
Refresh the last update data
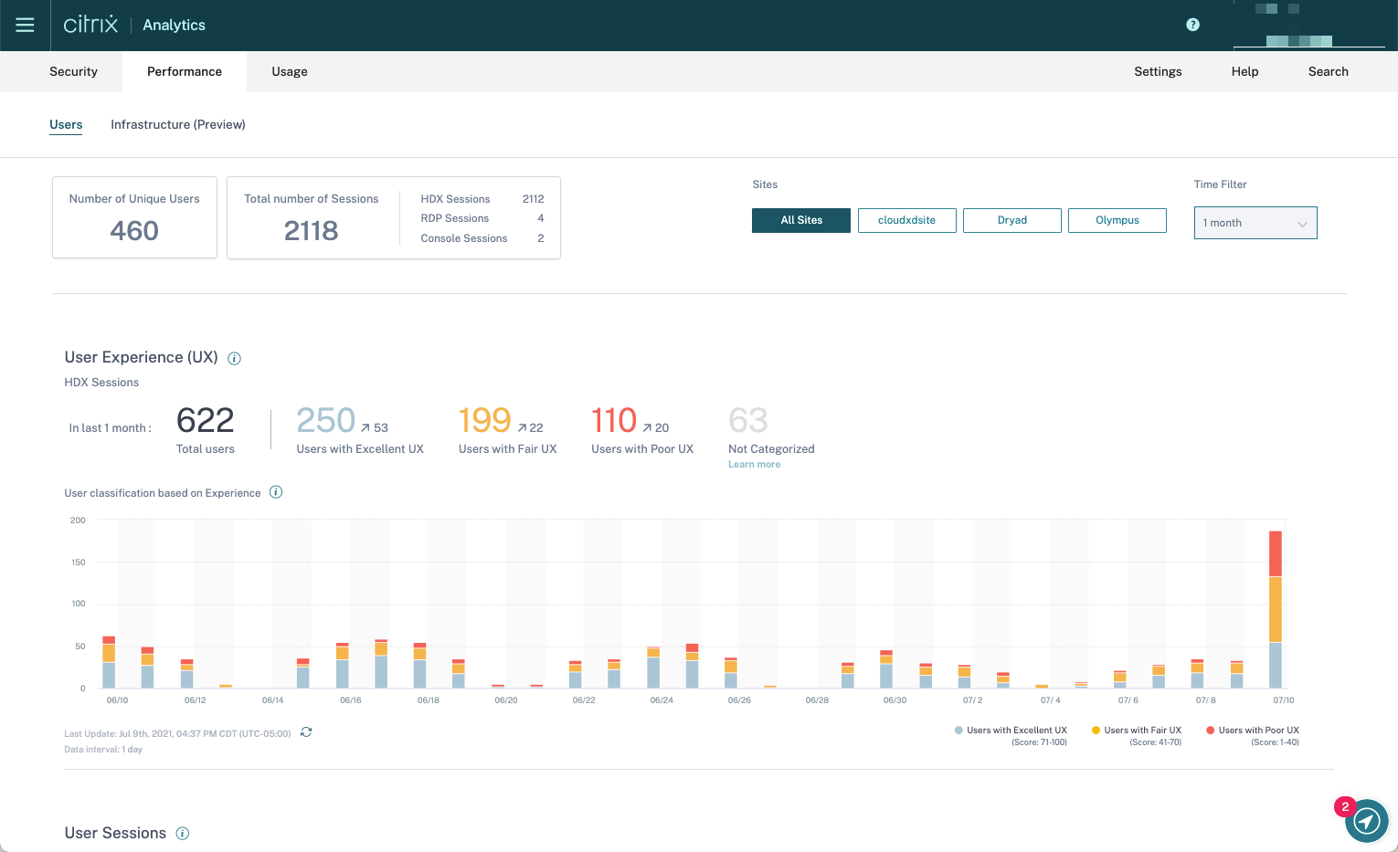coord(306,732)
